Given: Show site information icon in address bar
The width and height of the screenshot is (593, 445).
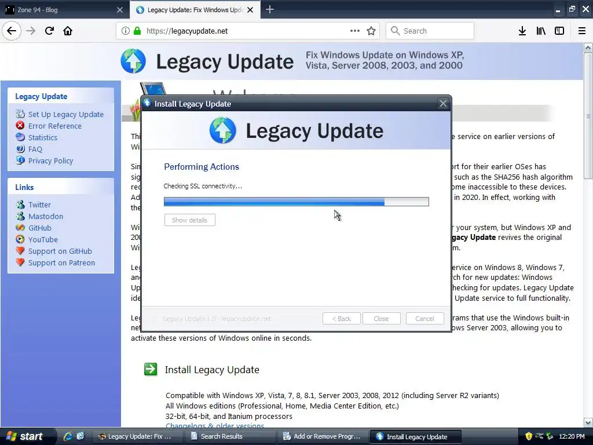Looking at the screenshot, I should tap(126, 31).
